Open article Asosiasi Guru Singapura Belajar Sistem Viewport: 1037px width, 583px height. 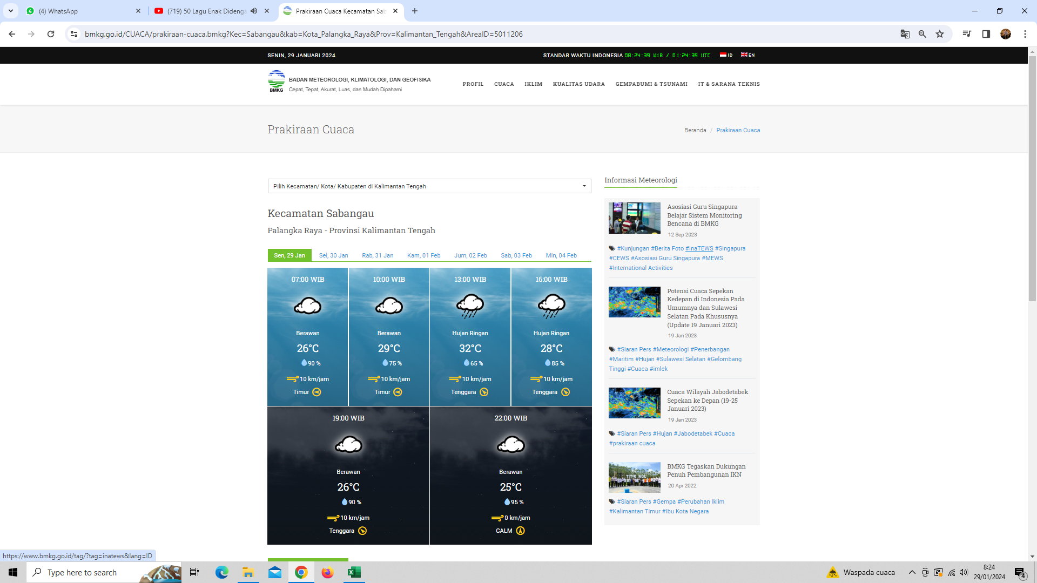704,215
